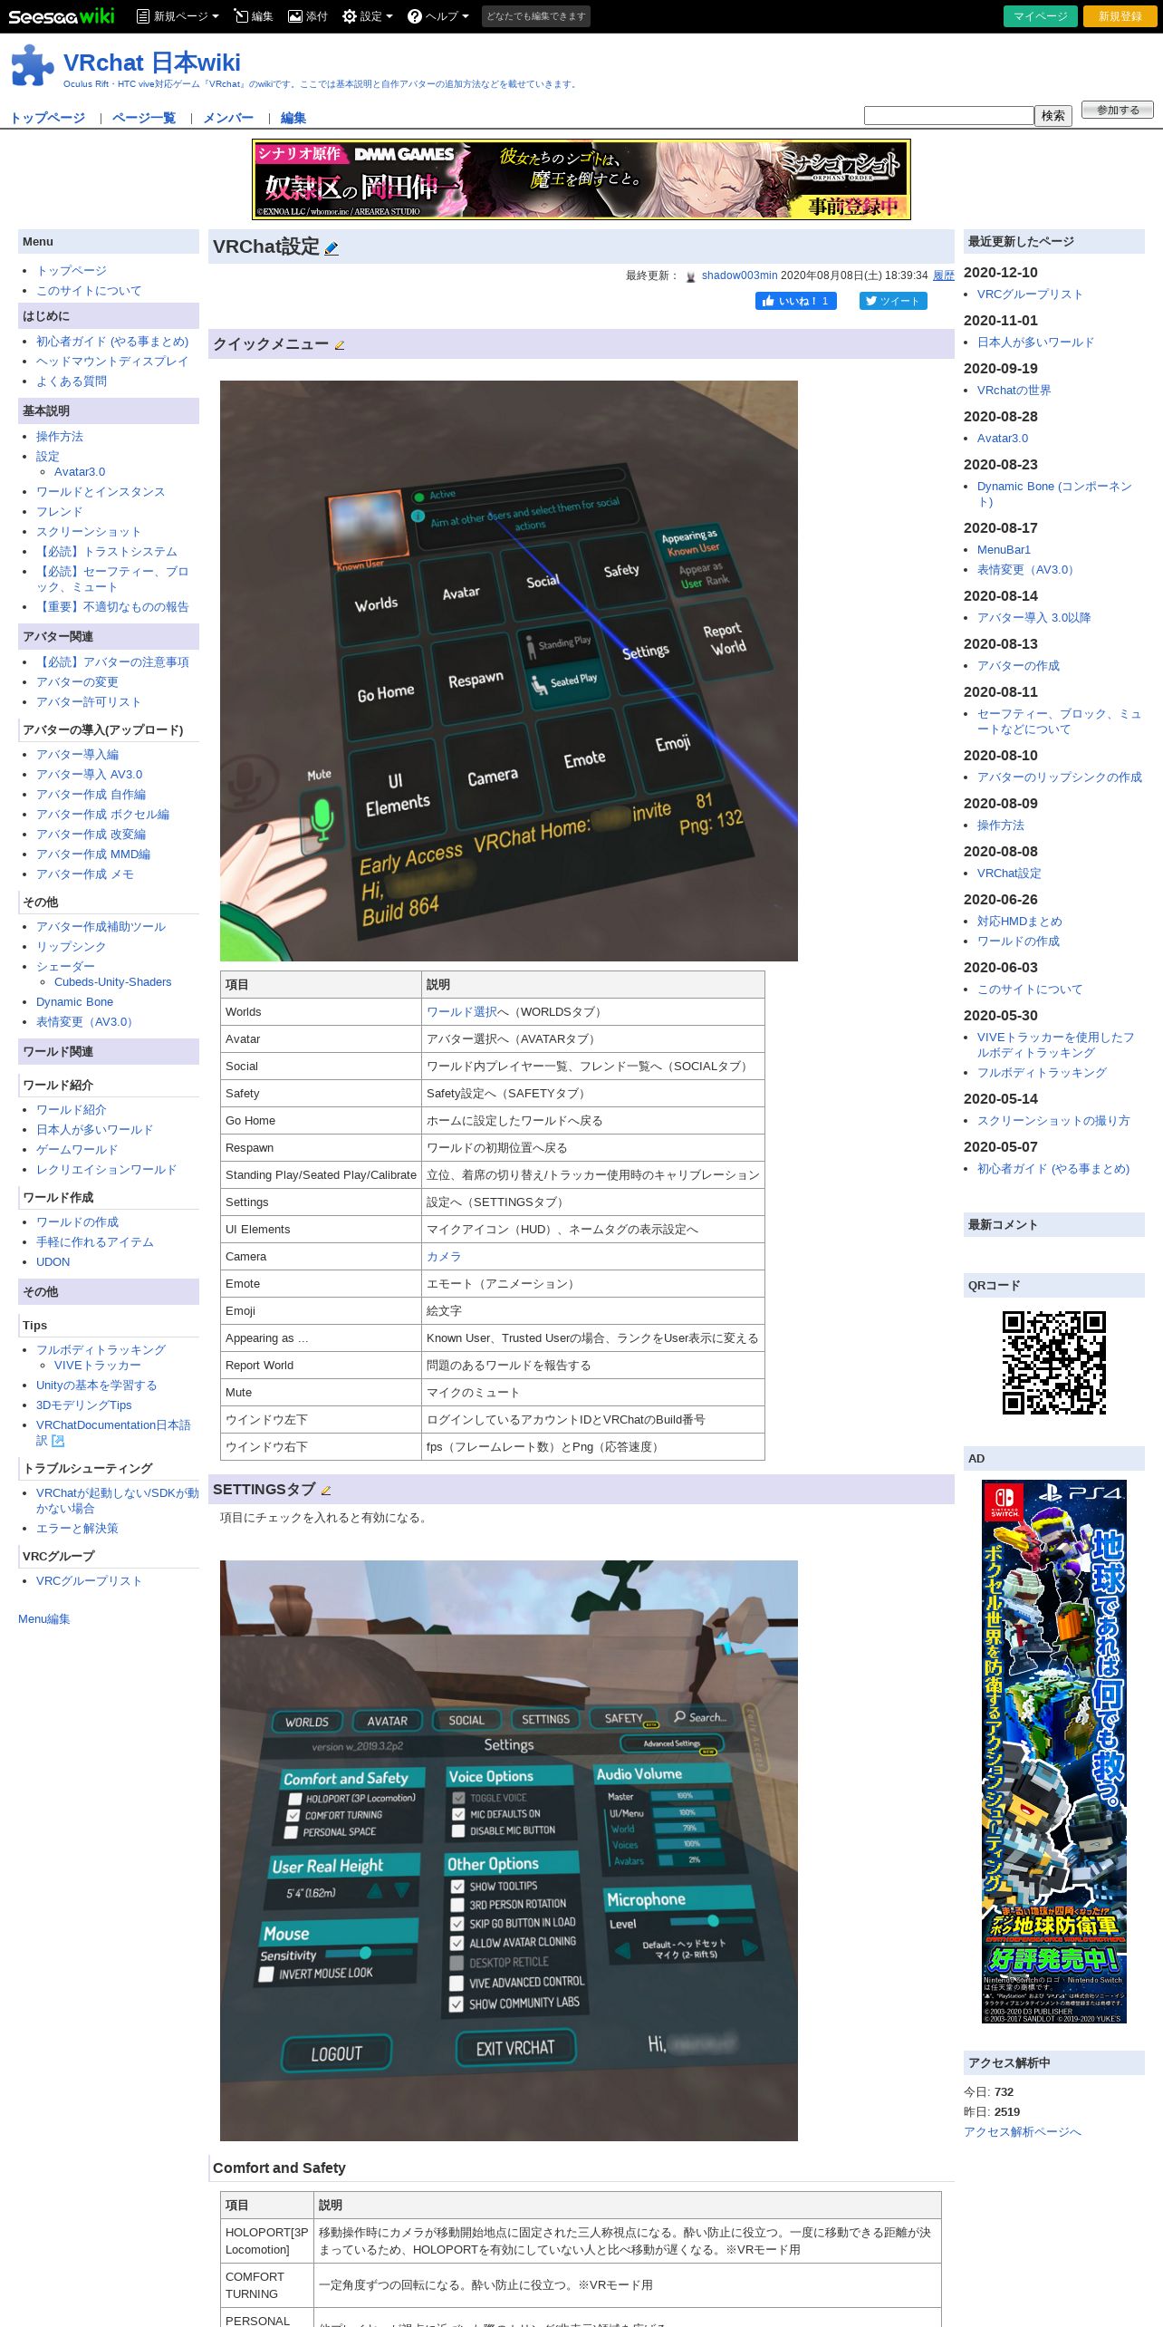
Task: Click the edit pencil beside SETTINGSタブ heading
Action: tap(326, 1491)
